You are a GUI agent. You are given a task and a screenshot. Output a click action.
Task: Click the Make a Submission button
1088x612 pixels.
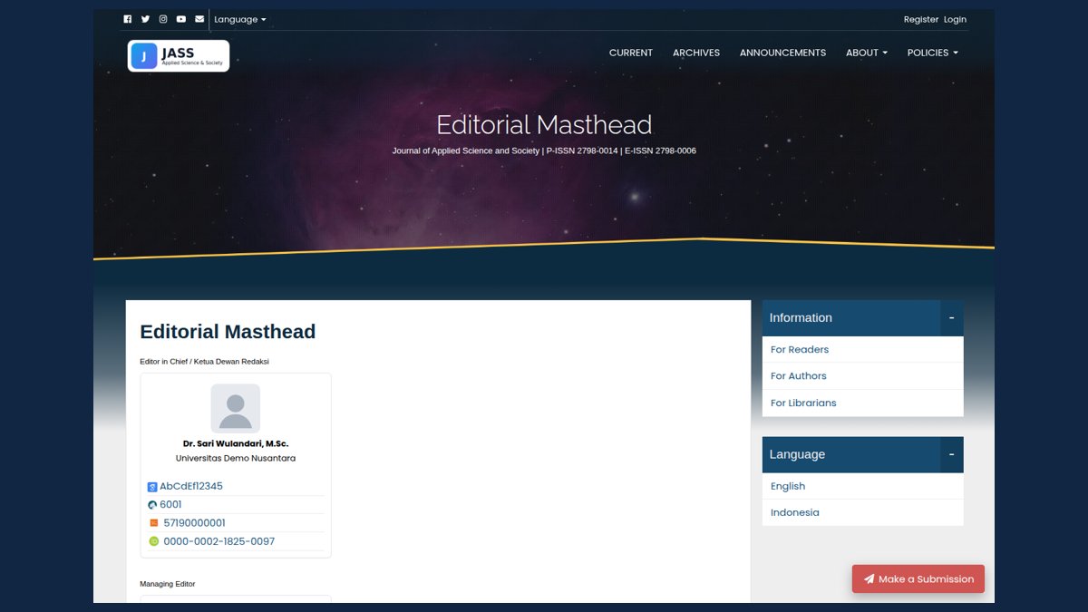[918, 579]
